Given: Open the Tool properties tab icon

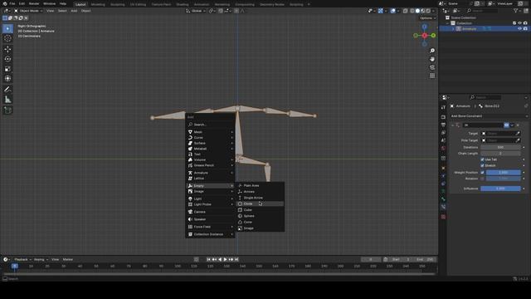Looking at the screenshot, I should coord(443,107).
